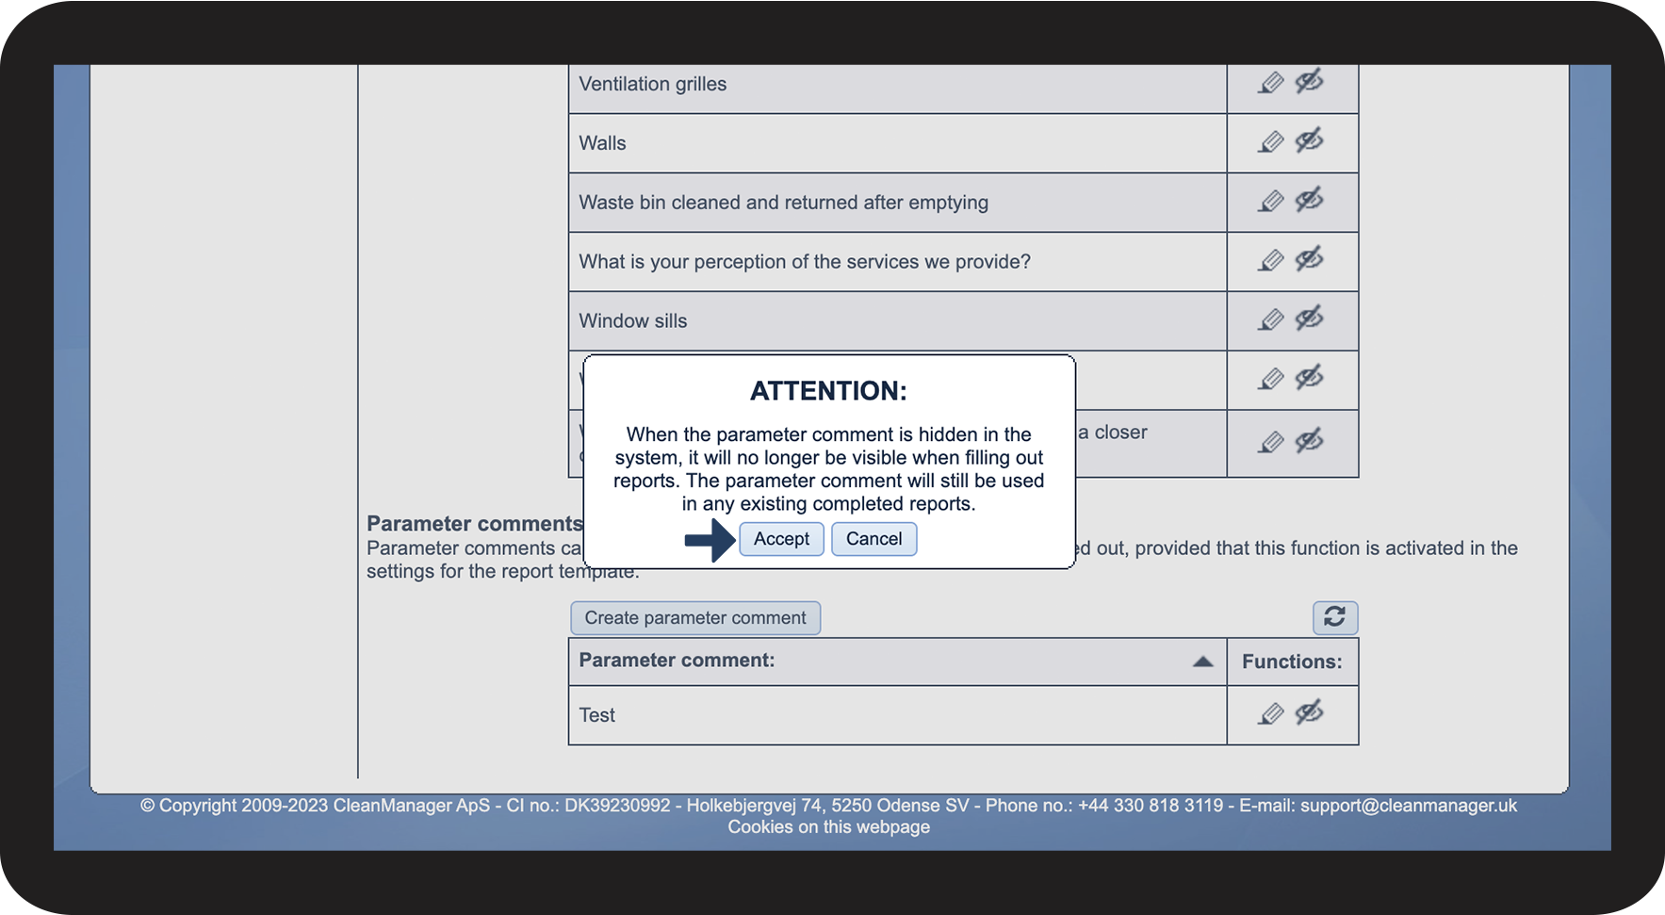
Task: Select the Test parameter comment row
Action: [x=897, y=715]
